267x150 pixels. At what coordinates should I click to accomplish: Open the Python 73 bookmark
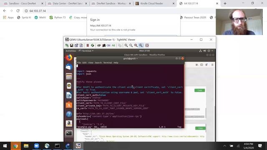click(58, 17)
